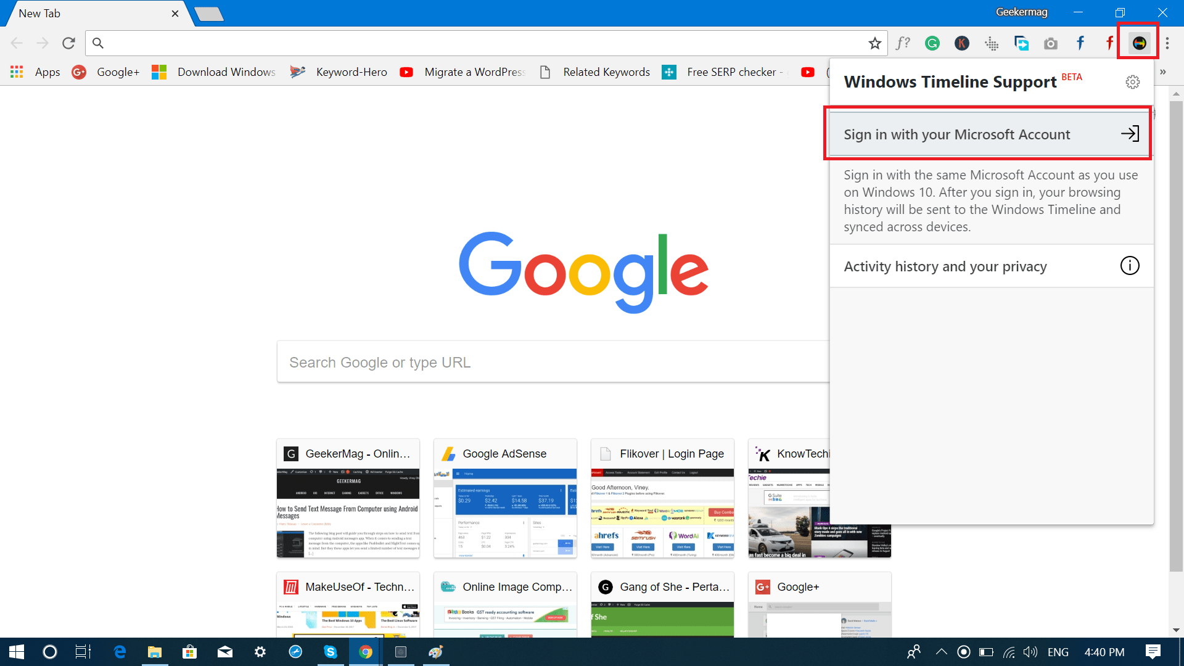Expand hidden extensions with the double arrow

(1163, 72)
